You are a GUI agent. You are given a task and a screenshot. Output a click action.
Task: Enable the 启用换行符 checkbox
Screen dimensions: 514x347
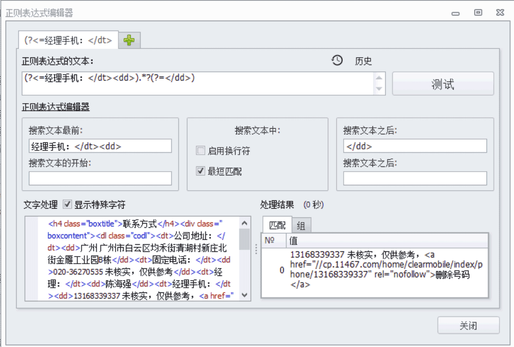tap(201, 151)
